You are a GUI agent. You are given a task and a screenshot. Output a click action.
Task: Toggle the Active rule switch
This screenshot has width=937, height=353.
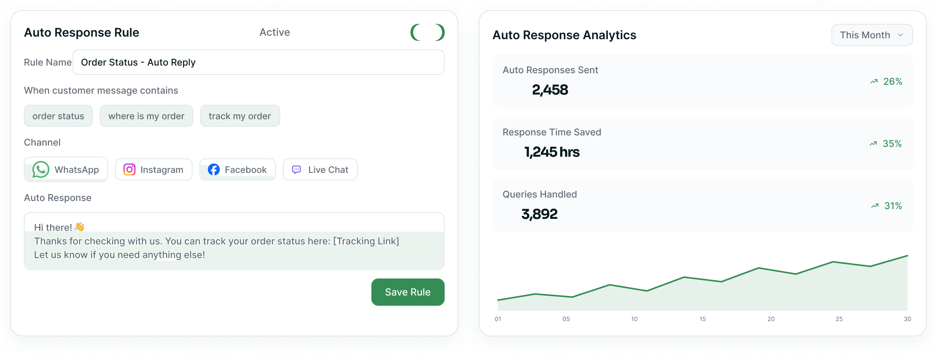pos(427,32)
